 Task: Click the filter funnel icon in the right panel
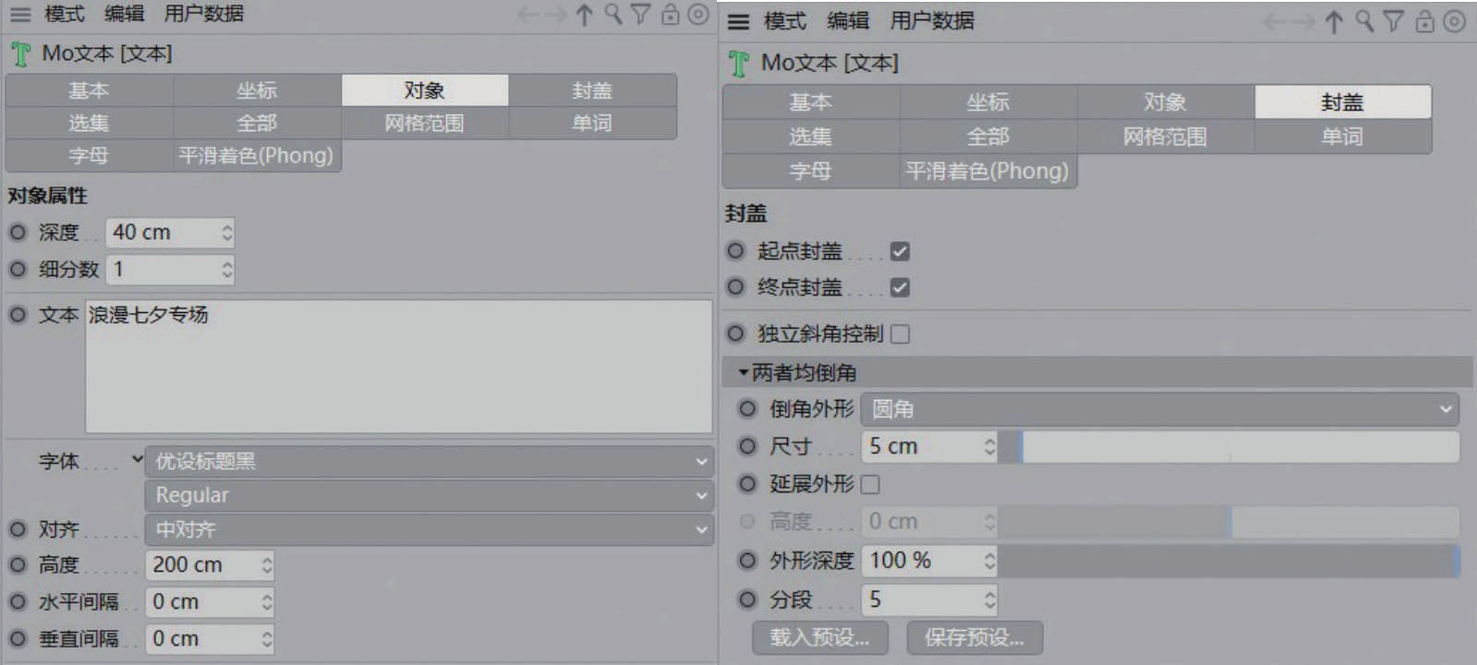pos(1393,21)
